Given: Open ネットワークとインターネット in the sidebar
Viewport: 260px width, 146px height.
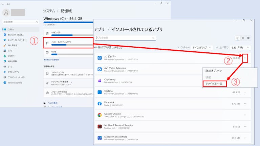Looking at the screenshot, I should (21, 40).
